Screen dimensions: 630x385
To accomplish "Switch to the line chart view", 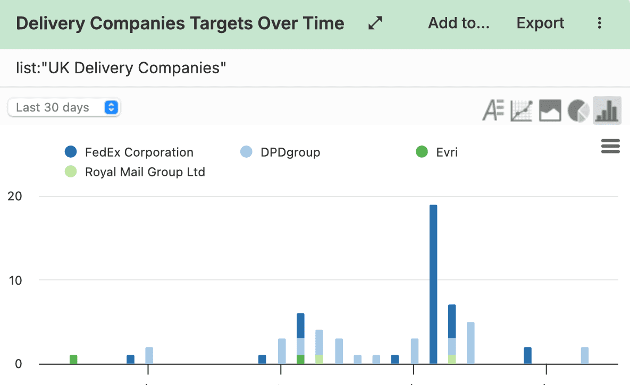I will click(522, 110).
